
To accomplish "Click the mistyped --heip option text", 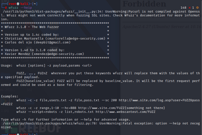I will [x=26, y=8].
